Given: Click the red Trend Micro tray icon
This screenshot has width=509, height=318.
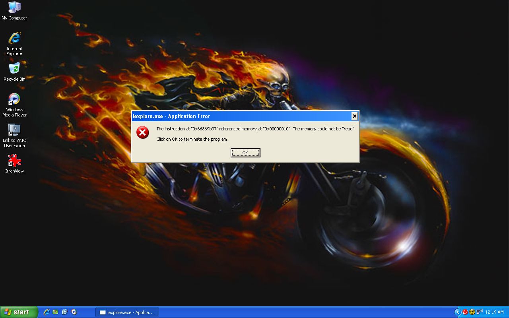Looking at the screenshot, I should click(465, 312).
